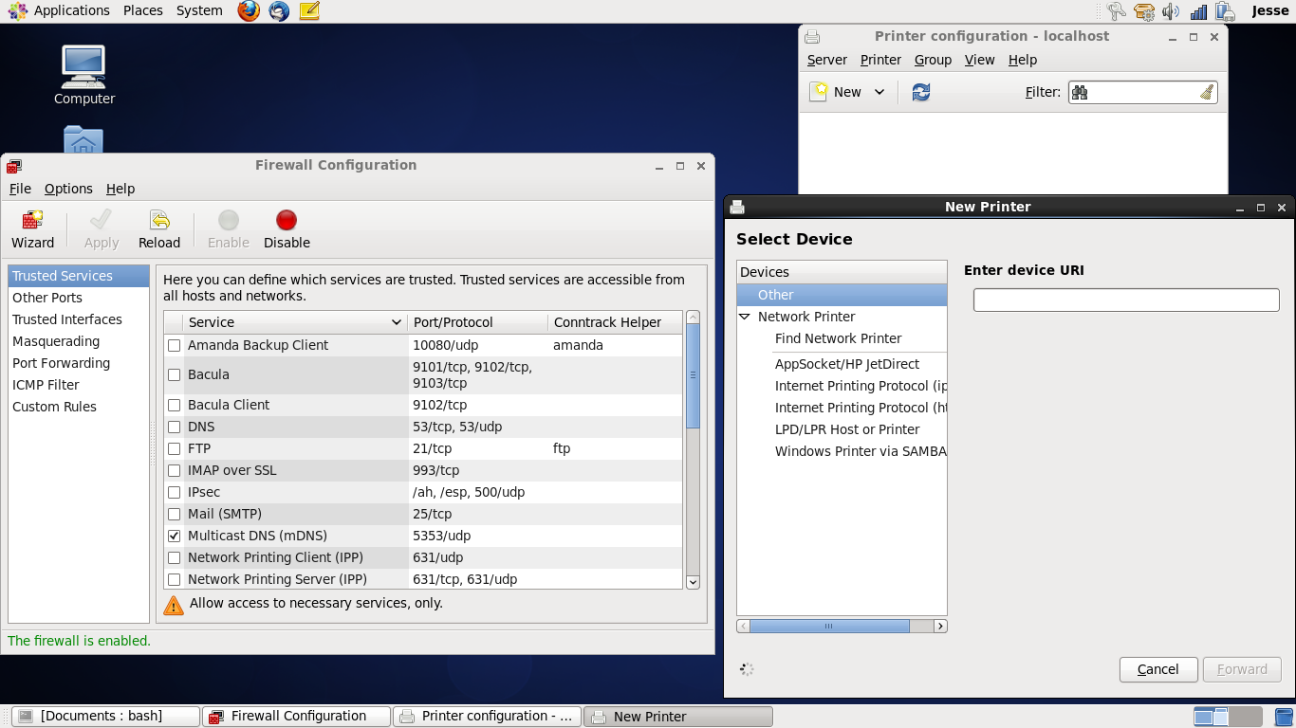
Task: Clear the filter with the broom icon
Action: point(1206,92)
